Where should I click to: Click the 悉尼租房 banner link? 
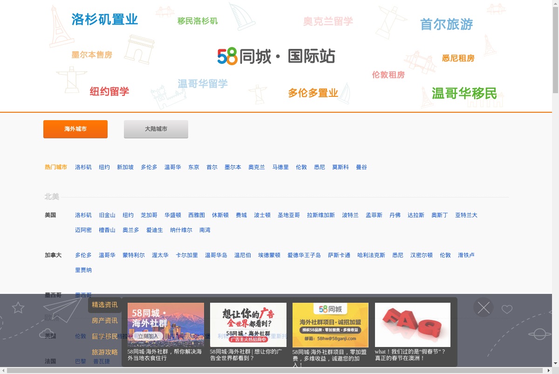pyautogui.click(x=458, y=58)
